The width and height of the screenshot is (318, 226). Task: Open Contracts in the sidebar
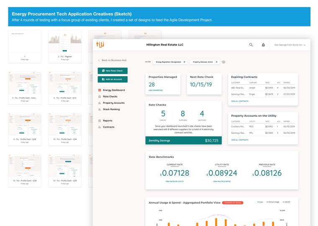coord(108,127)
